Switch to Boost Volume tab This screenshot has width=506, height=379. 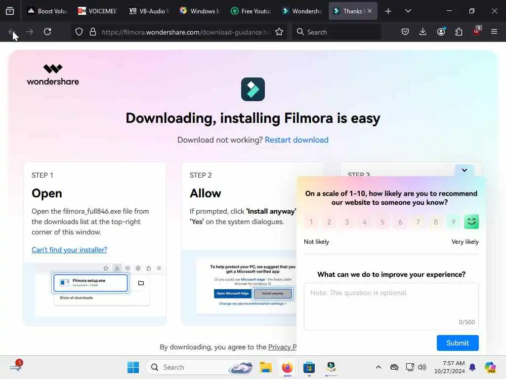(x=47, y=11)
